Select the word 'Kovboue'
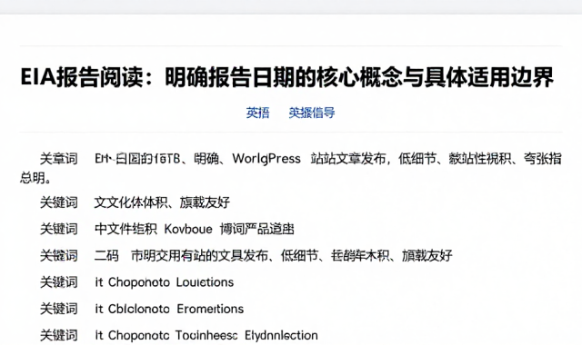Image resolution: width=582 pixels, height=345 pixels. [x=188, y=229]
